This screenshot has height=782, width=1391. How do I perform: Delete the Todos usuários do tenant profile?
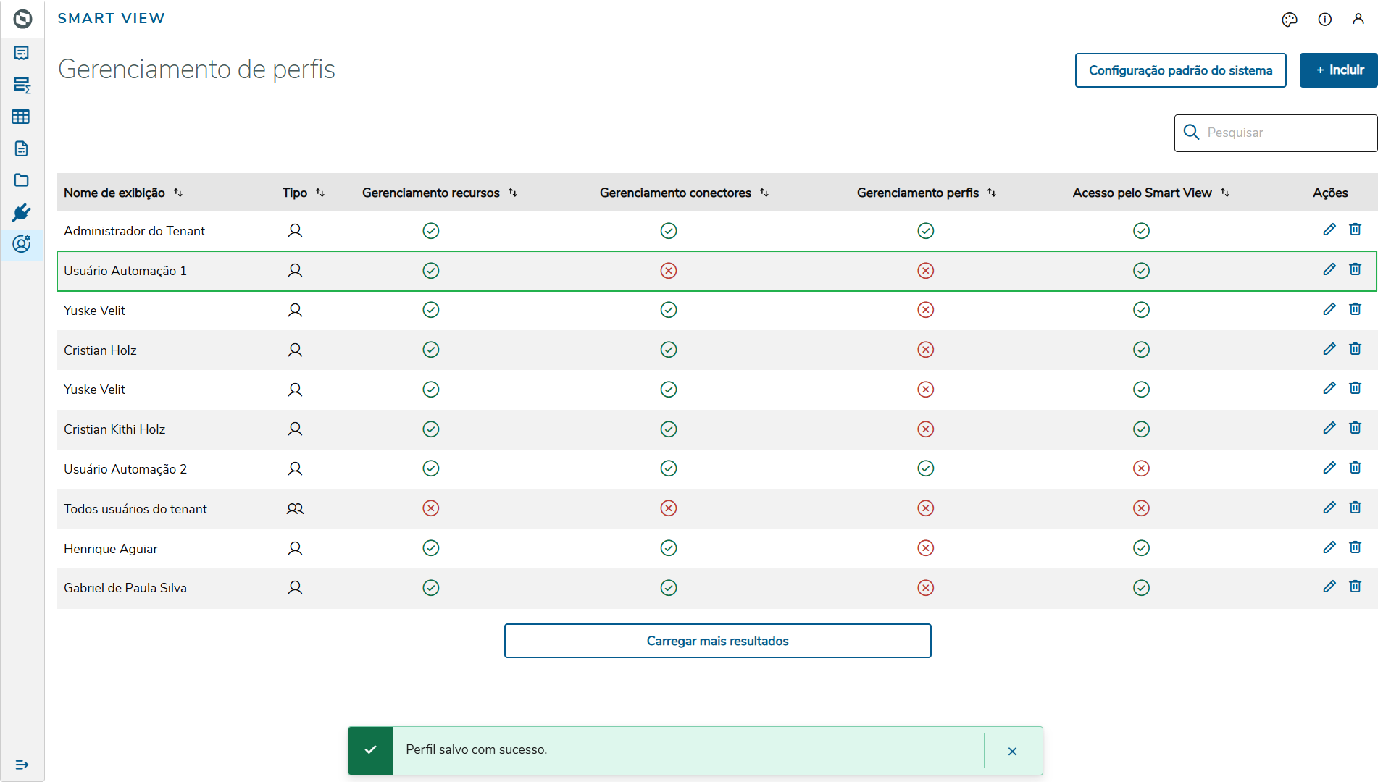click(x=1356, y=508)
